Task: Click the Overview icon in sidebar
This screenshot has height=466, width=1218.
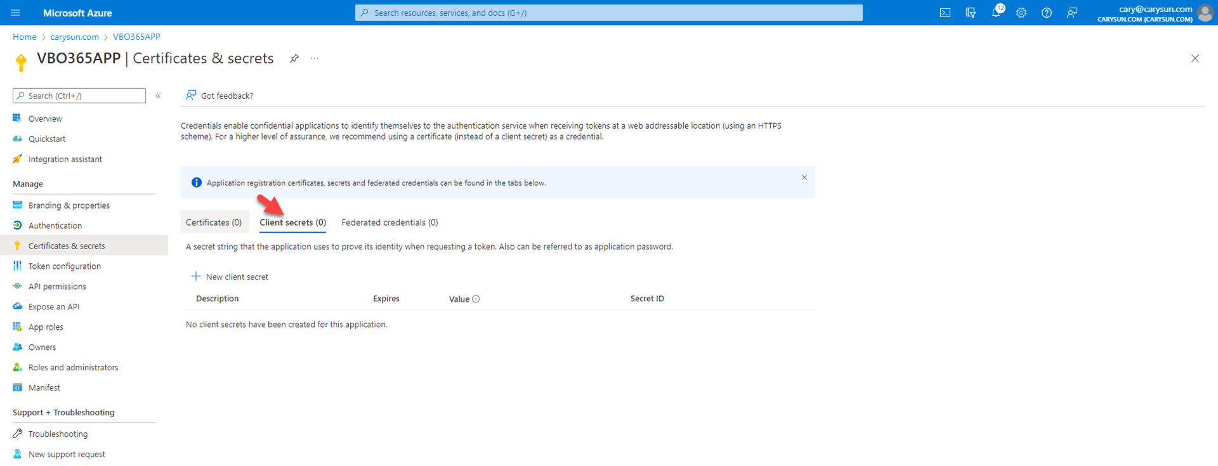Action: click(17, 119)
